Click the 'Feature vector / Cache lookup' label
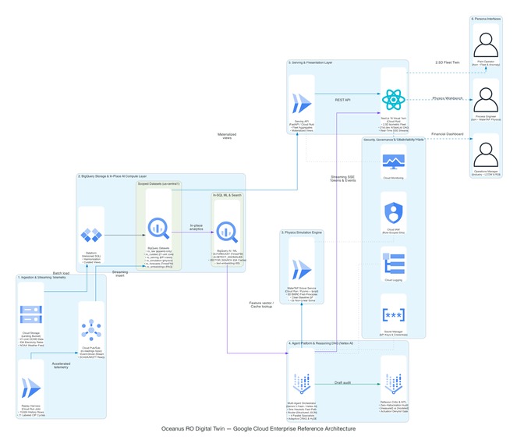Viewport: 517px width, 447px height. pos(261,304)
